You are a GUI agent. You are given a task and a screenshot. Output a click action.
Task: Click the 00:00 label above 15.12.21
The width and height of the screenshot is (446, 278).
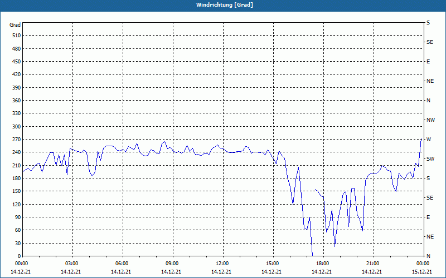click(x=423, y=263)
